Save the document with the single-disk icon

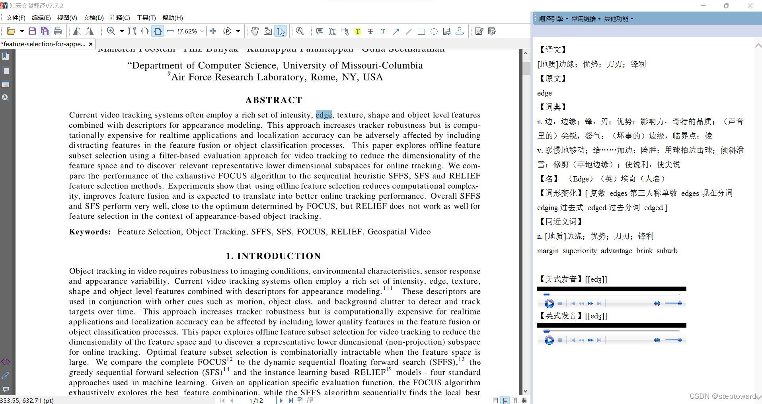32,31
